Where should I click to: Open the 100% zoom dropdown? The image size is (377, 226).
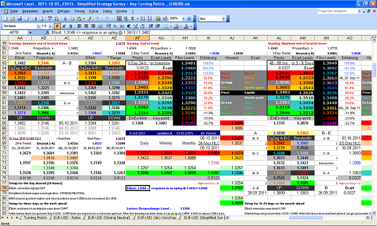point(183,19)
